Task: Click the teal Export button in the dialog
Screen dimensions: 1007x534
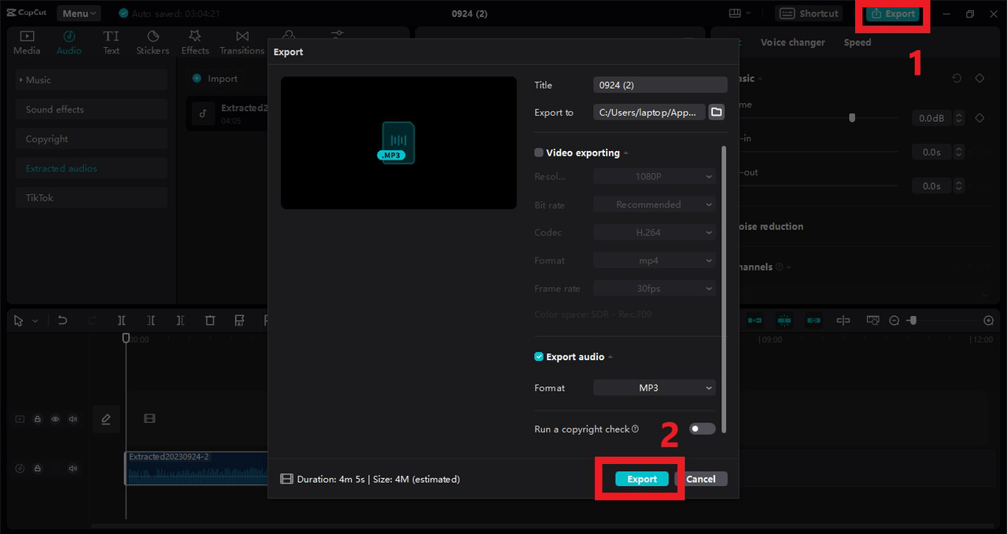Action: pos(642,479)
